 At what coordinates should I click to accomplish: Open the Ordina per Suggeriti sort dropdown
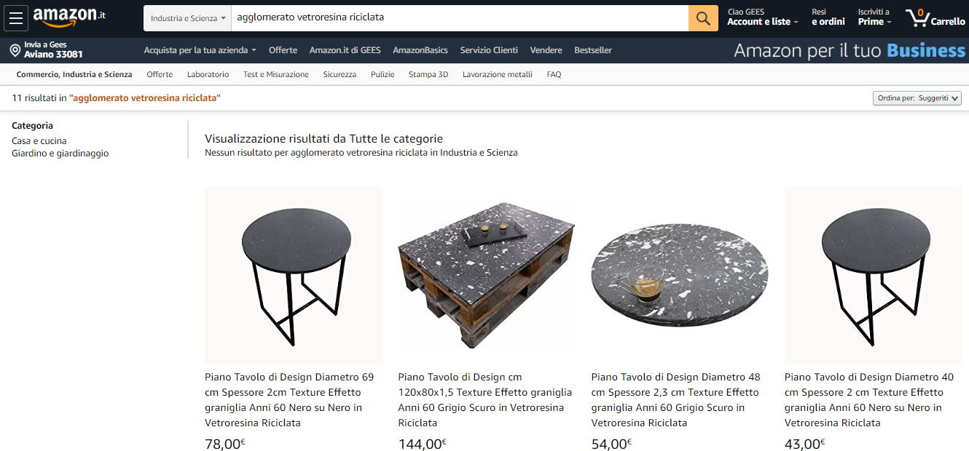917,98
